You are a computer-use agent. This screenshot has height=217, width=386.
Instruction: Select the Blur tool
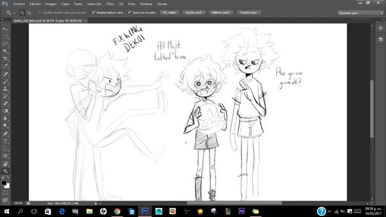click(6, 119)
